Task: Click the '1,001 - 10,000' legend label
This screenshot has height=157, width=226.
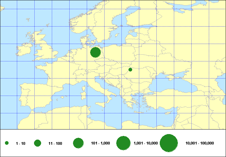Action: (146, 143)
